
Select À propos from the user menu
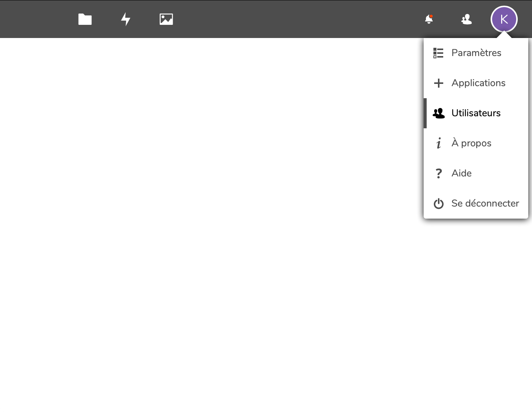coord(471,143)
